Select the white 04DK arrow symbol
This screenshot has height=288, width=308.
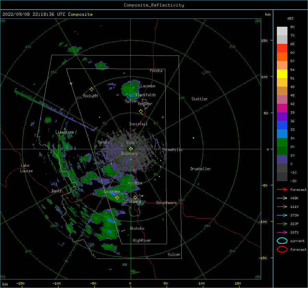(282, 198)
